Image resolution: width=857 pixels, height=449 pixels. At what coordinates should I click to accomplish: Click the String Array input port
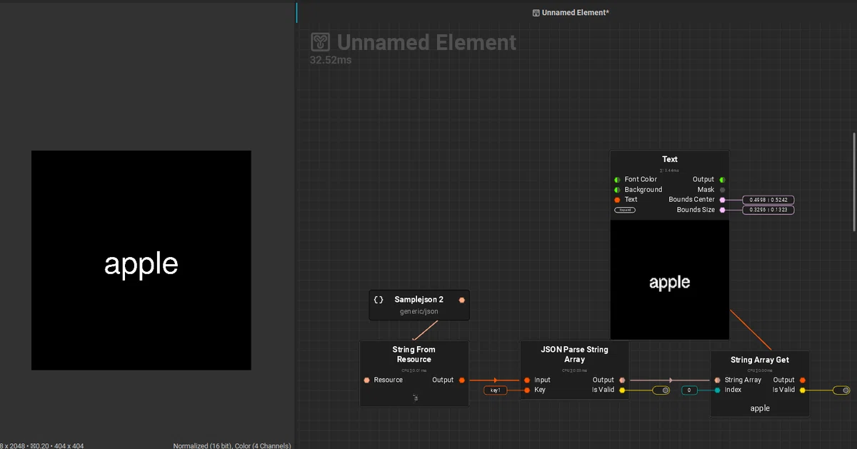(717, 380)
